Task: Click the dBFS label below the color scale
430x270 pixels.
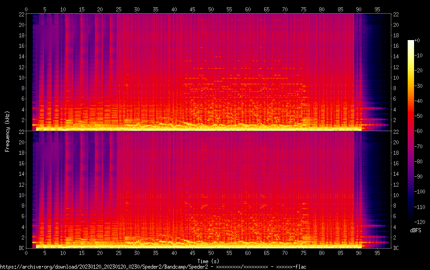Action: tap(415, 231)
